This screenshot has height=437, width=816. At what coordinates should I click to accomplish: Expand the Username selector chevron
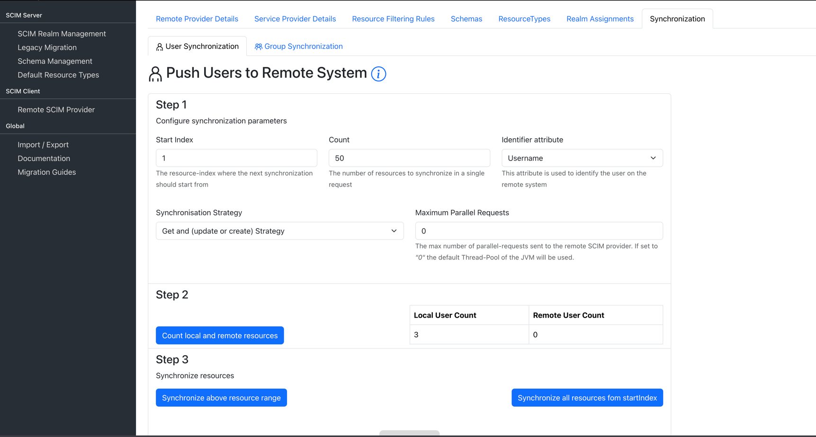point(653,158)
